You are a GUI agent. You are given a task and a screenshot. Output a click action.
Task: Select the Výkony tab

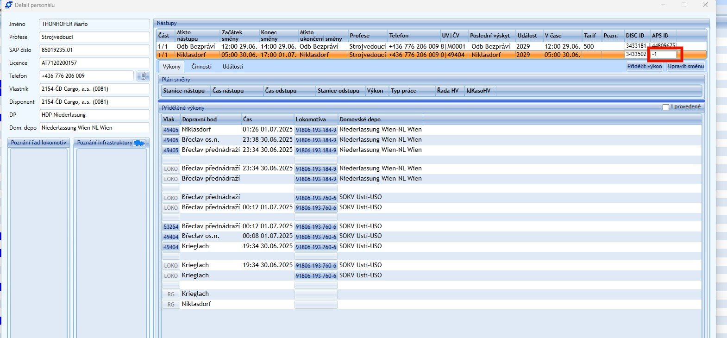[x=172, y=67]
